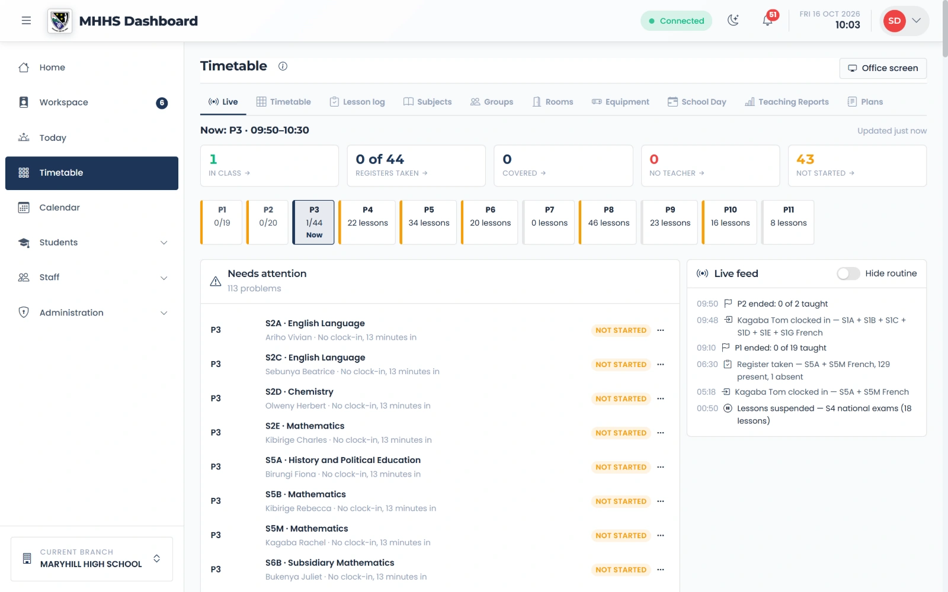Click the Live feed broadcast icon
The height and width of the screenshot is (592, 948).
[703, 274]
